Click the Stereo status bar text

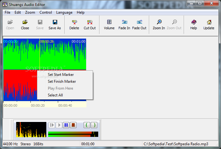coord(25,144)
